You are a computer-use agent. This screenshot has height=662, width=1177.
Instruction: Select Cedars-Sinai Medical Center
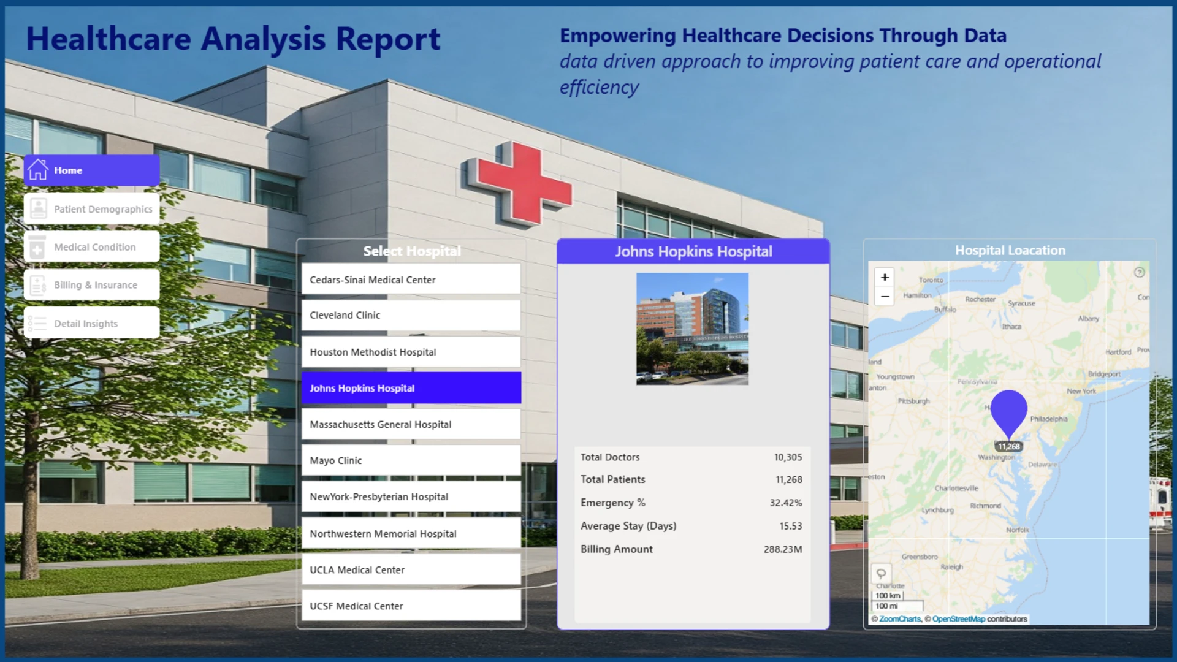(411, 280)
